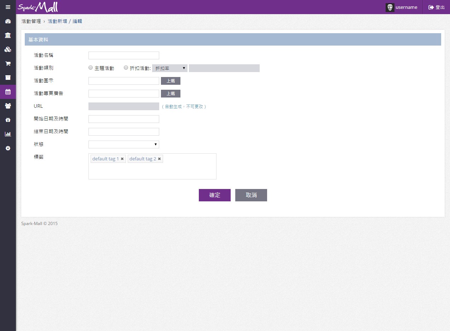Open the users group sidebar icon
The image size is (450, 331).
click(8, 106)
